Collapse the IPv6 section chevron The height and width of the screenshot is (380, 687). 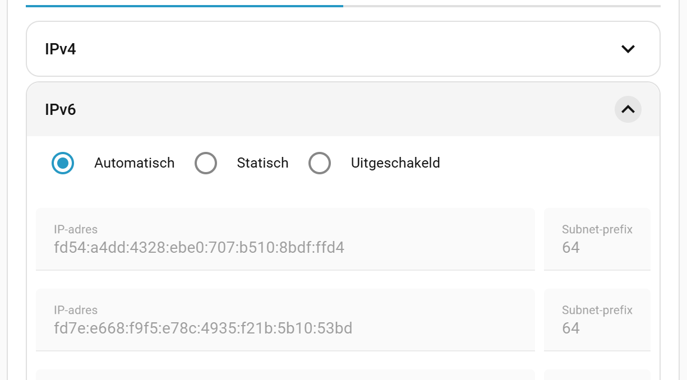[x=628, y=109]
